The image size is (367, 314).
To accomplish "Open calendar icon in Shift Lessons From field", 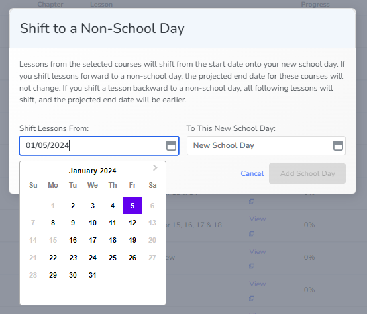I will tap(171, 145).
